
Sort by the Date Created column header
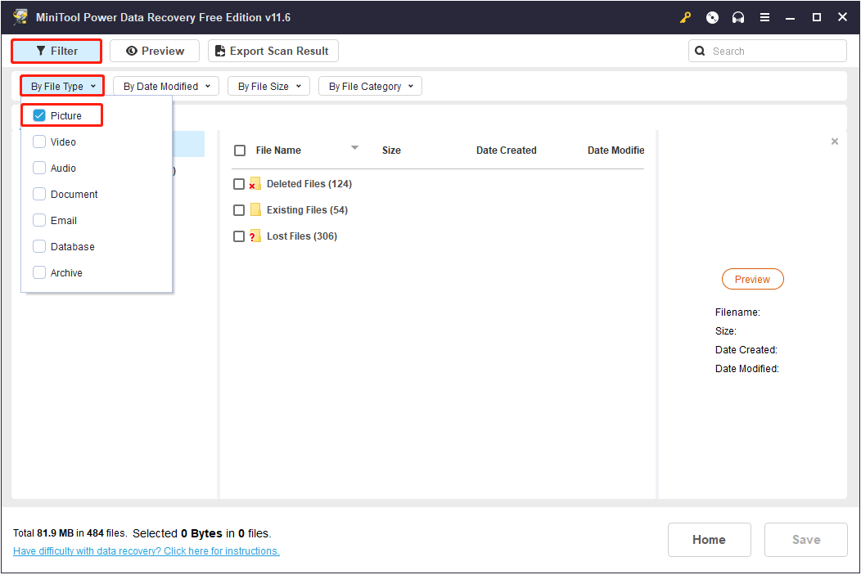pos(507,150)
